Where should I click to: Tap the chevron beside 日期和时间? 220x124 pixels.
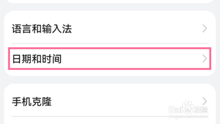(205, 59)
